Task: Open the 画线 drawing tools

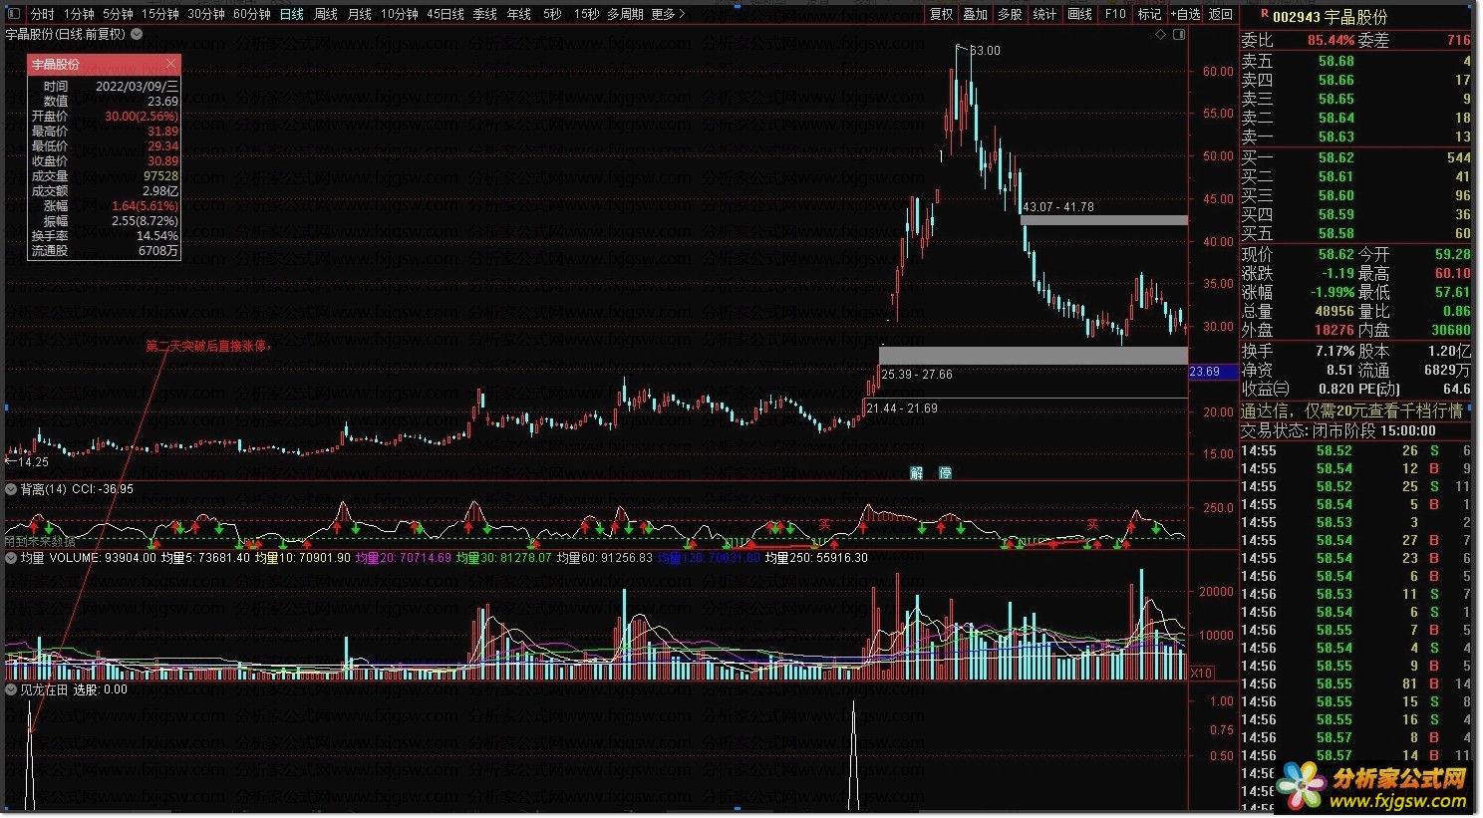Action: point(1080,14)
